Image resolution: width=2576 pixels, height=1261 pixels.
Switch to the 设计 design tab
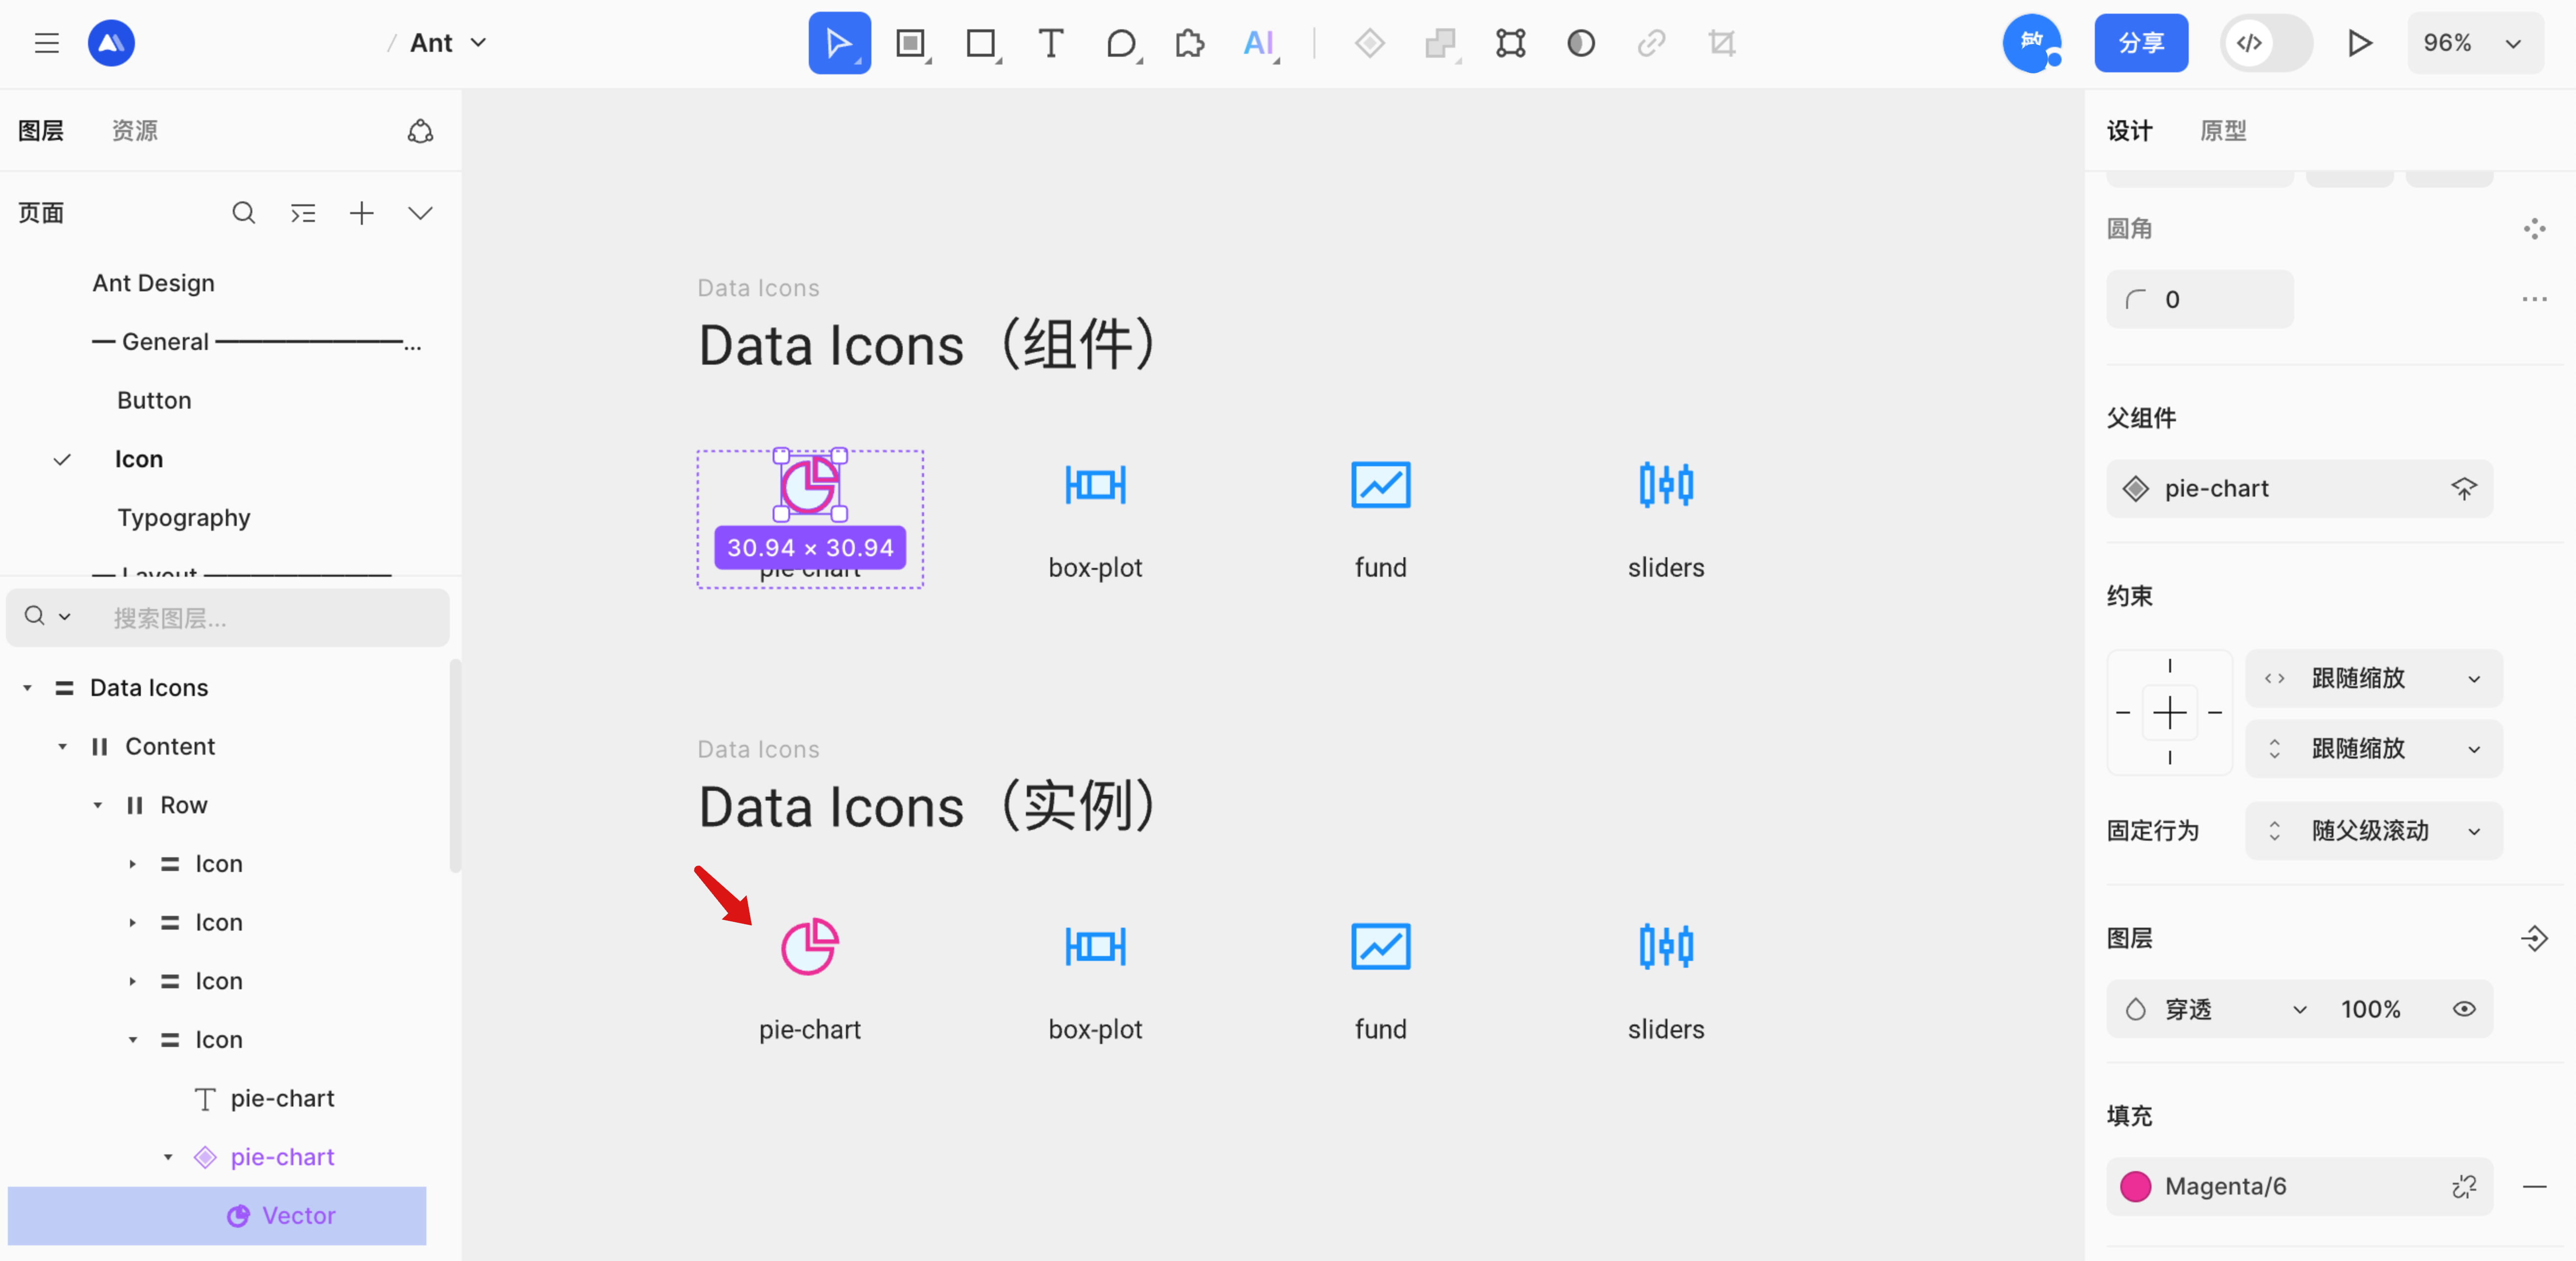coord(2129,131)
